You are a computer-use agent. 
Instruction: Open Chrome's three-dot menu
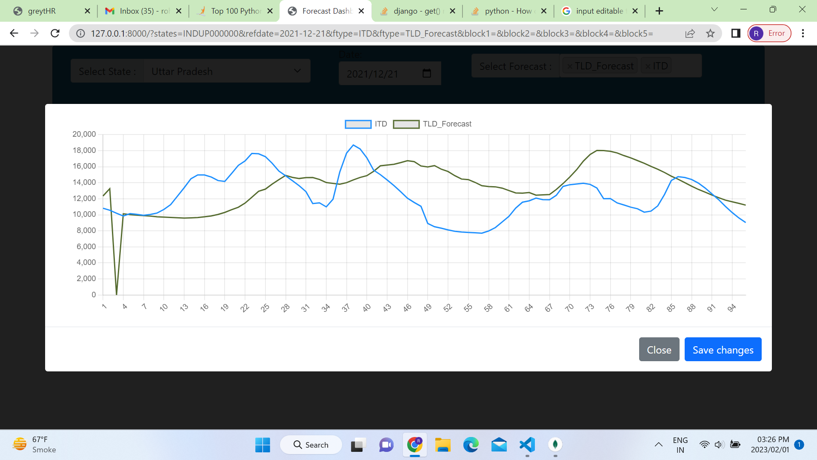tap(803, 33)
